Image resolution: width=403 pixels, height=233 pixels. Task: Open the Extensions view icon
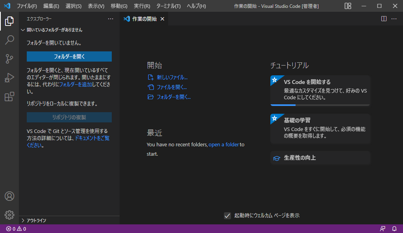[x=9, y=97]
